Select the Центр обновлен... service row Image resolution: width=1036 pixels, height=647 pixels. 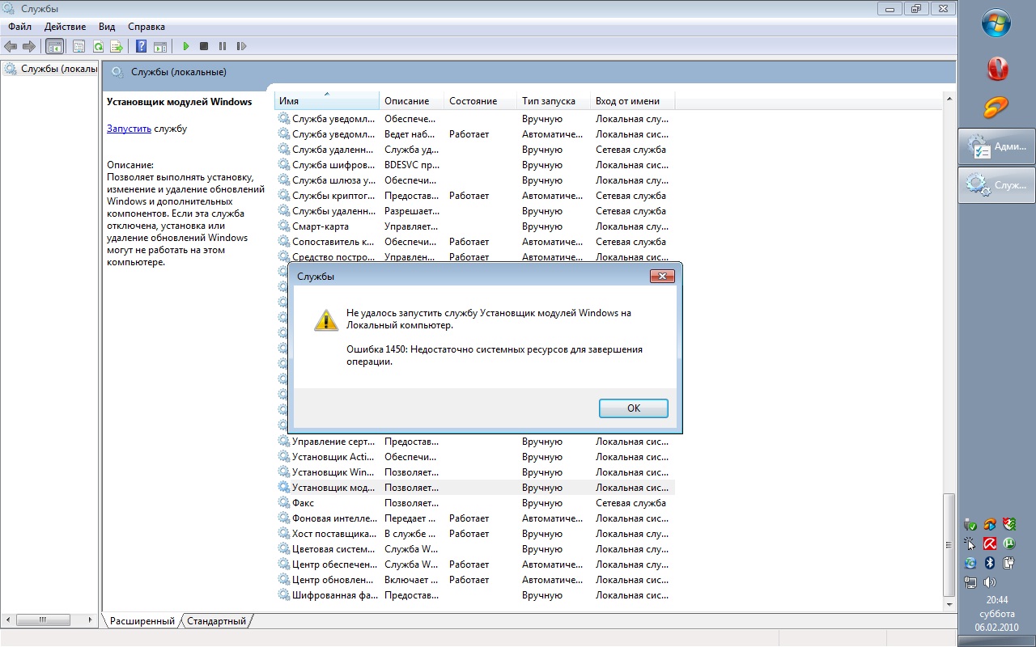475,580
